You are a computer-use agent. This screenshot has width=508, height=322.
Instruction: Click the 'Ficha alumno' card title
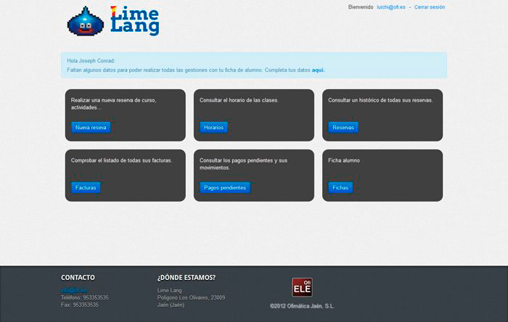pyautogui.click(x=344, y=160)
